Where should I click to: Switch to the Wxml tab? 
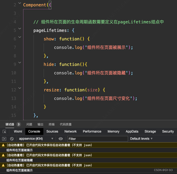[x=18, y=131]
